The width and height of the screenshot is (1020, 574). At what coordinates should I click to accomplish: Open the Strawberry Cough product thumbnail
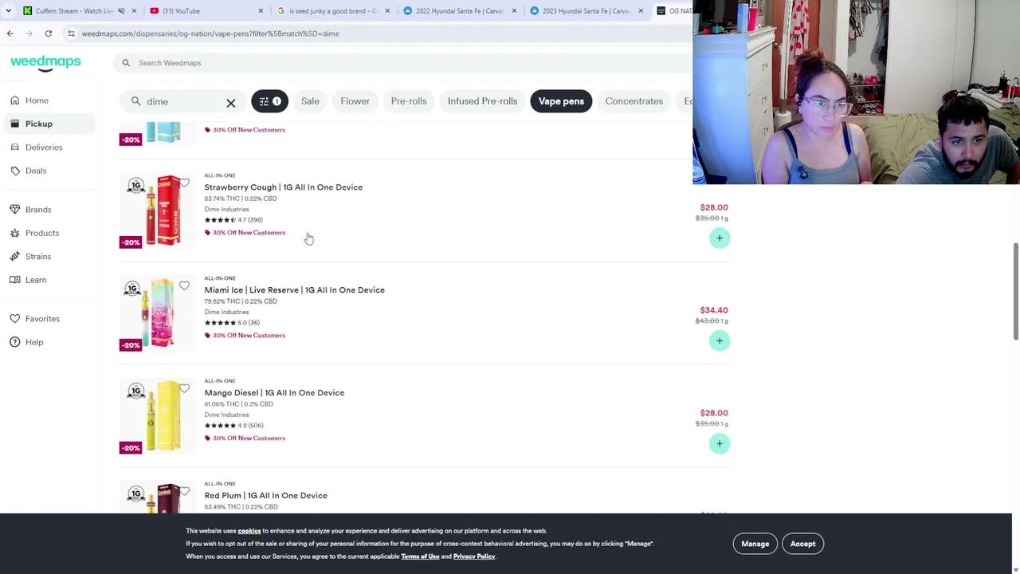[158, 210]
